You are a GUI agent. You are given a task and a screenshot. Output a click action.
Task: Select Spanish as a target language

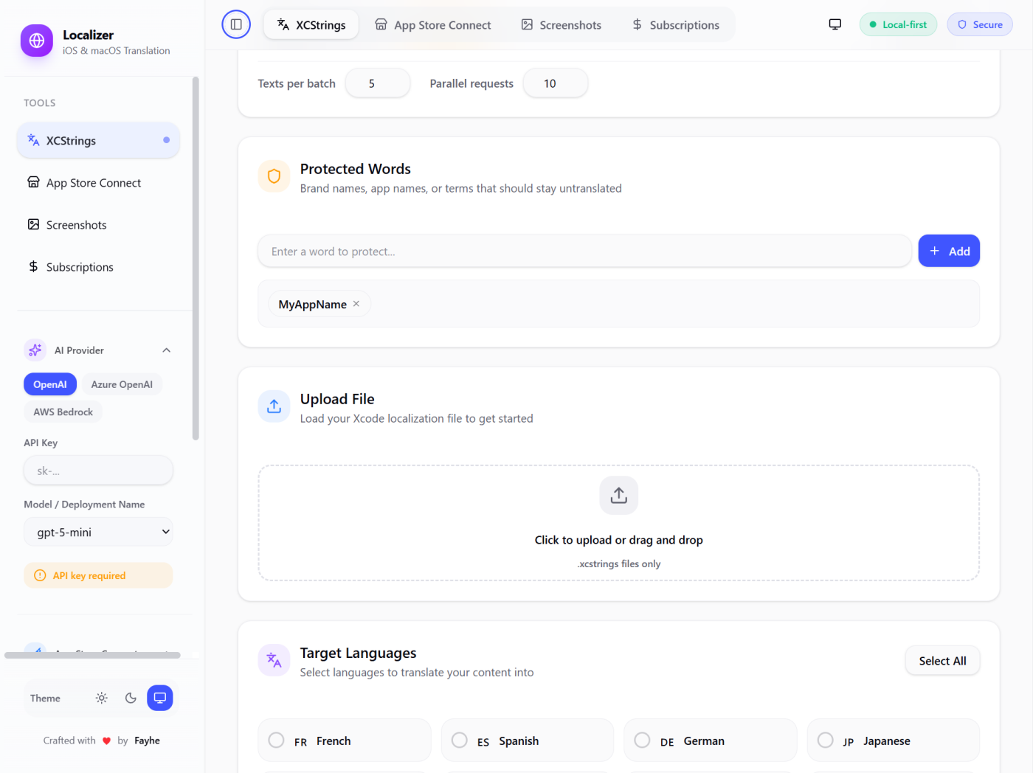[x=460, y=740]
